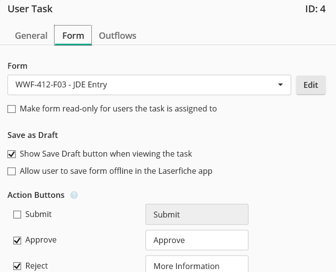Disable the Reject action button checkbox
336x272 pixels.
(x=17, y=266)
